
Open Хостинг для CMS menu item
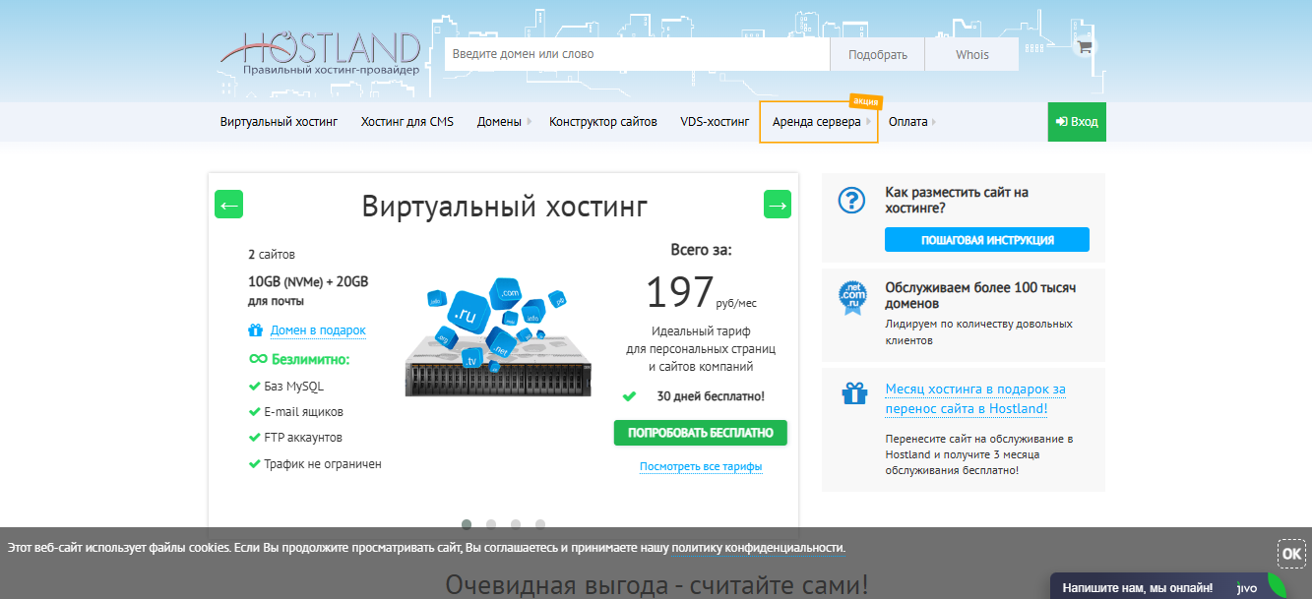407,122
